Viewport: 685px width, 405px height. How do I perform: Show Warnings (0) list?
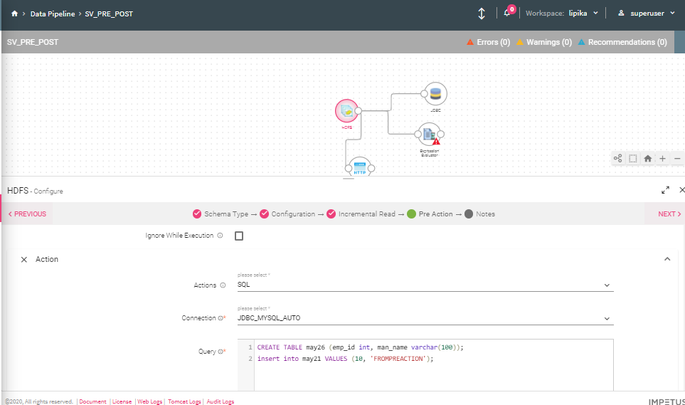tap(544, 43)
